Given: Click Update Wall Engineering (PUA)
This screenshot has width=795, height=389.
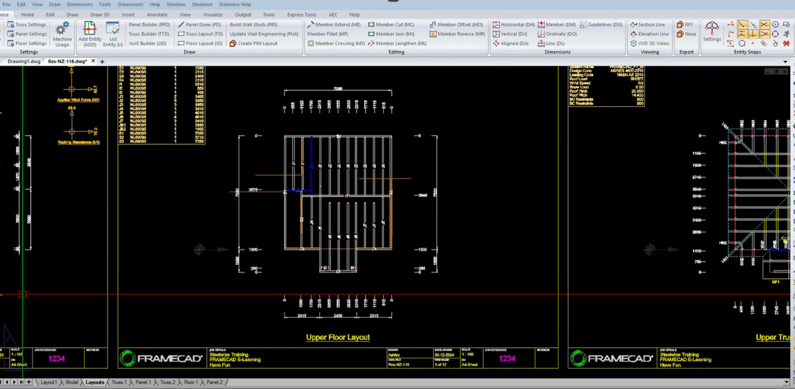Looking at the screenshot, I should [x=264, y=34].
